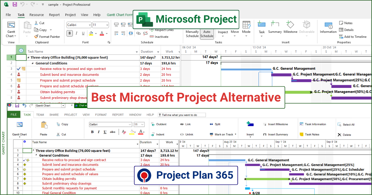372x195 pixels.
Task: Click the Add to Timeline icon
Action: pos(341,37)
